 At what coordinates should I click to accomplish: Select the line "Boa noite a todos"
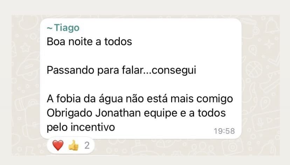pos(89,41)
